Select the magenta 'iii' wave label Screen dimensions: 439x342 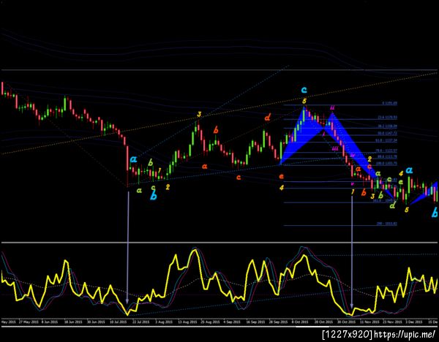335,148
